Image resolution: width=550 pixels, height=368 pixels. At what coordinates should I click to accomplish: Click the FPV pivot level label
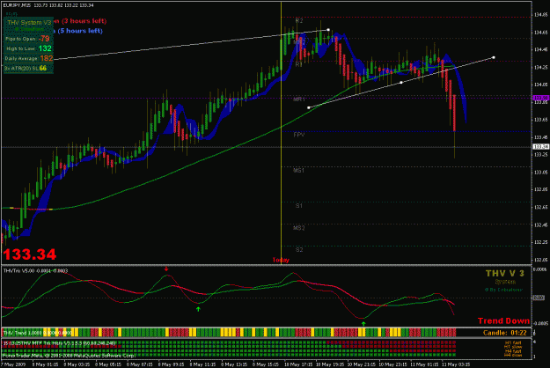pos(299,135)
